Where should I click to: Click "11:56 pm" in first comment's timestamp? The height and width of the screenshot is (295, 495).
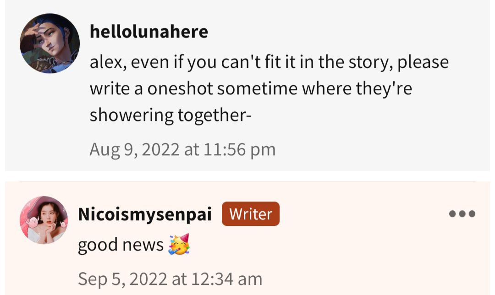[x=239, y=149]
